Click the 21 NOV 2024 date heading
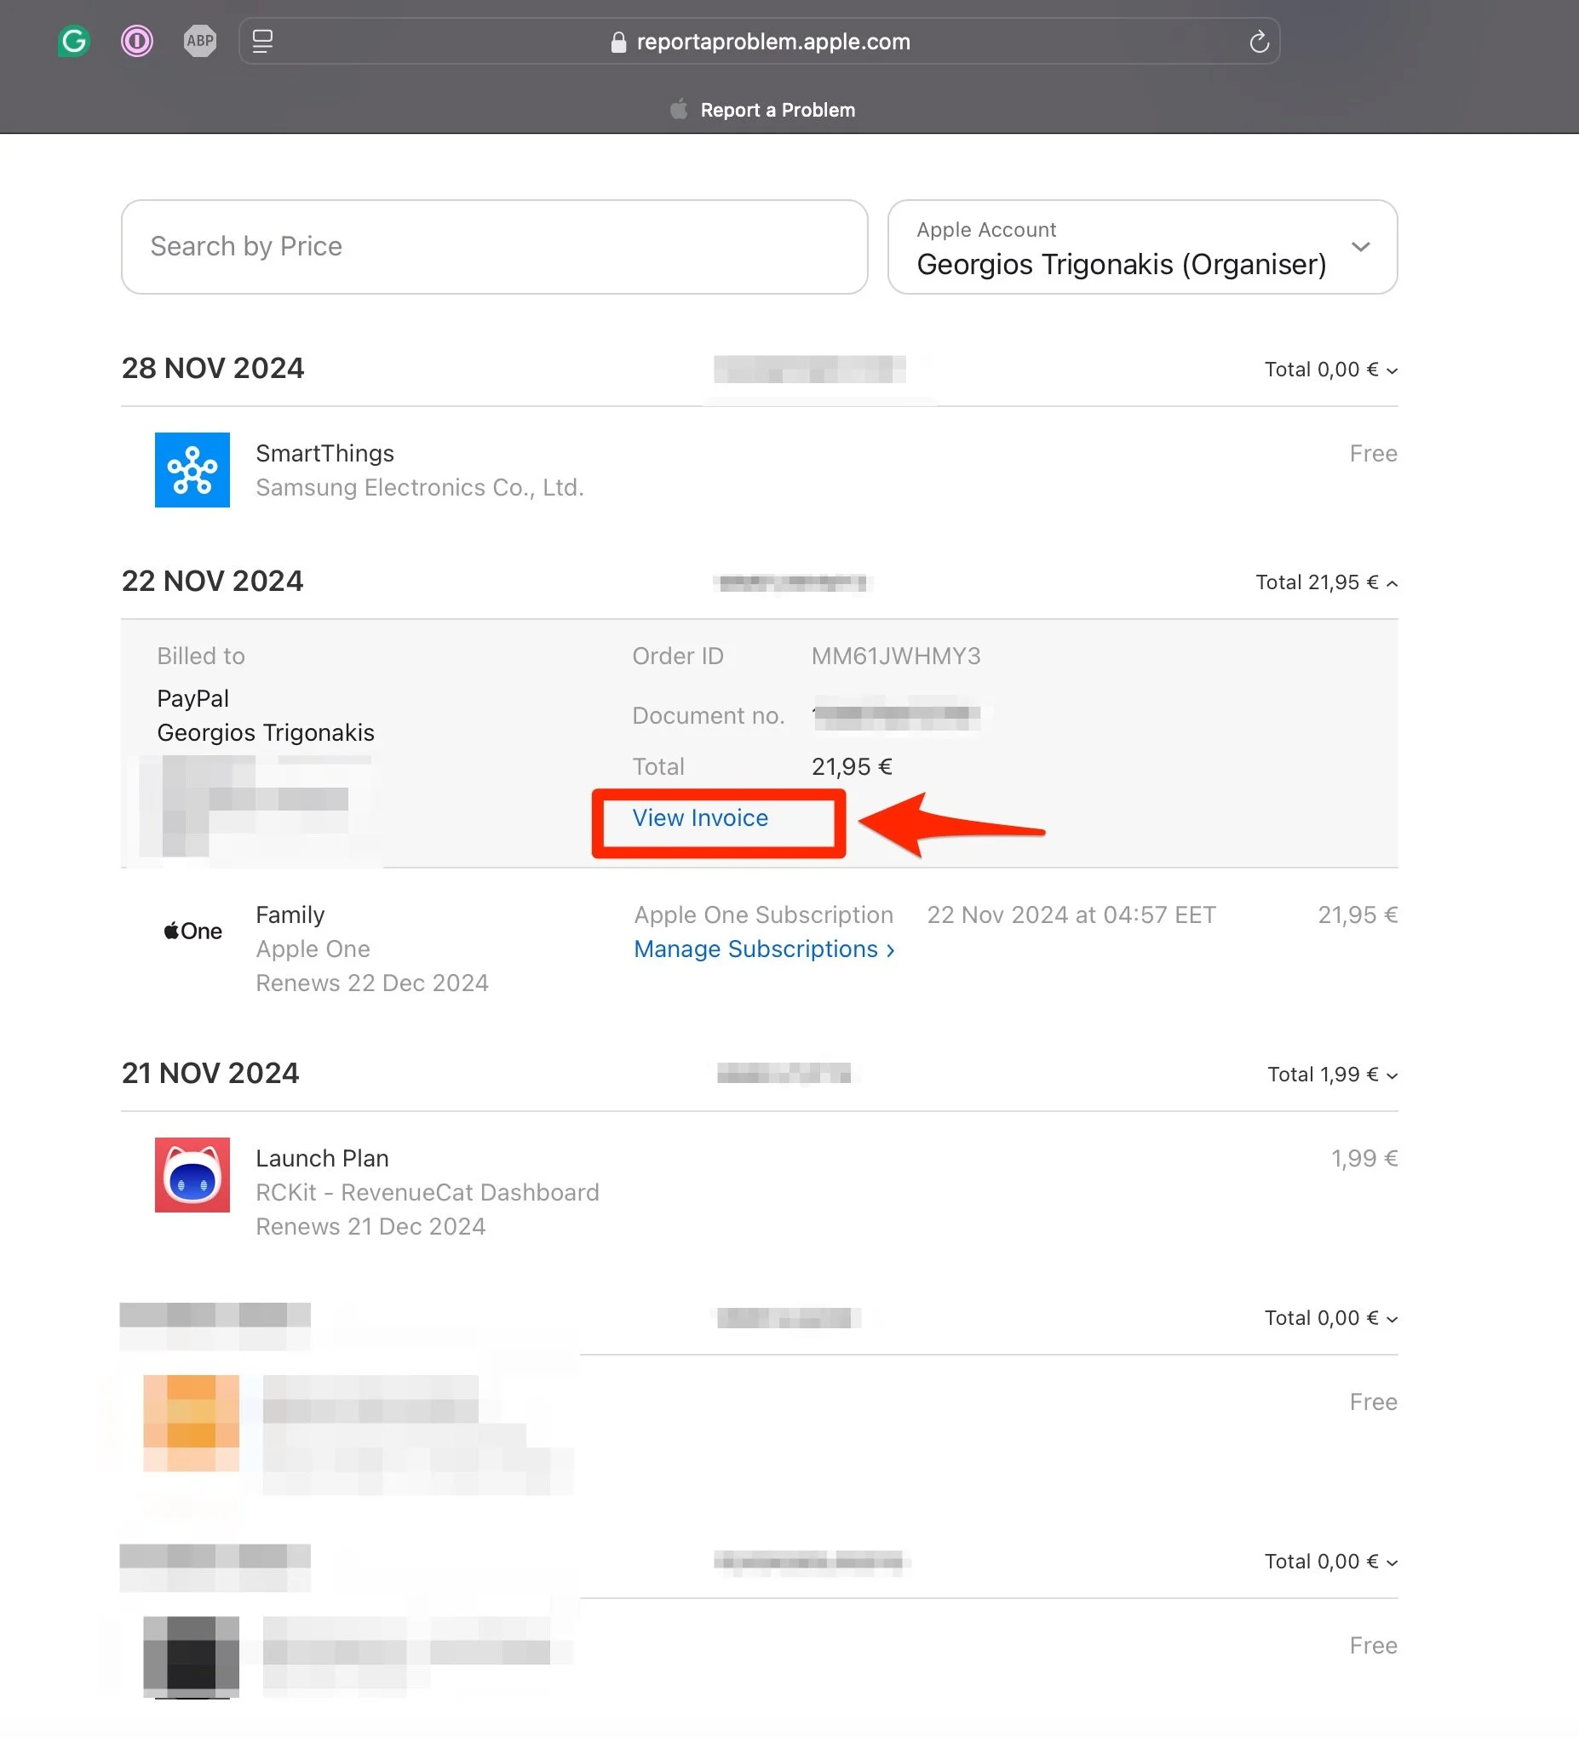This screenshot has height=1737, width=1579. point(210,1073)
